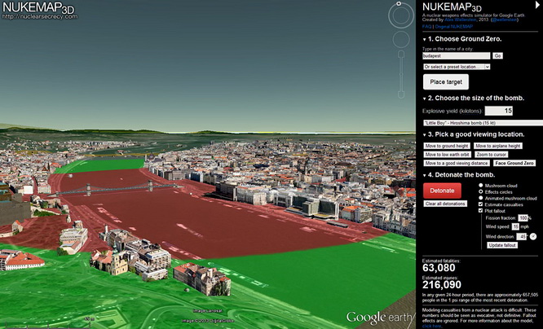Click the 216,090 estimated injuries value
The width and height of the screenshot is (543, 329).
[x=442, y=285]
